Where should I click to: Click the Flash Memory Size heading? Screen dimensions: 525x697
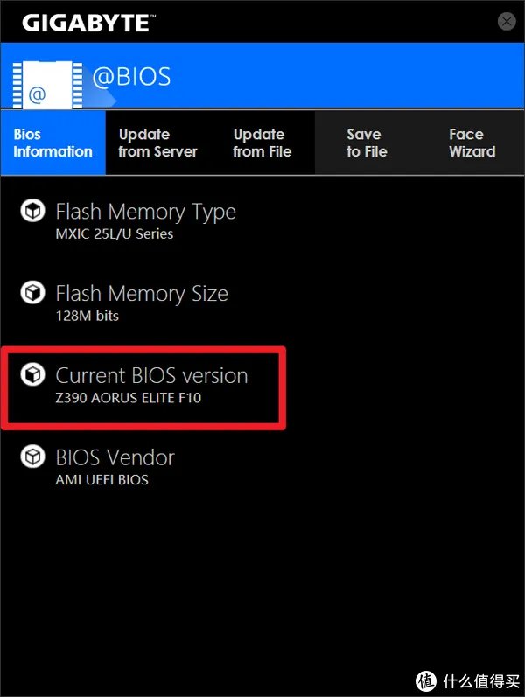(142, 294)
